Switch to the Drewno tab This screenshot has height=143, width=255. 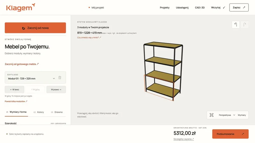click(57, 112)
